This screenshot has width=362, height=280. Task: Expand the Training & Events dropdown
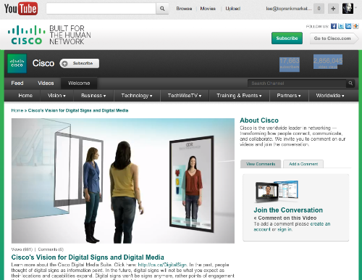[x=239, y=96]
